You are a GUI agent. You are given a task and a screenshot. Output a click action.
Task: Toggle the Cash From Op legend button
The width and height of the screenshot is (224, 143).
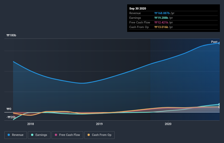[x=99, y=135]
